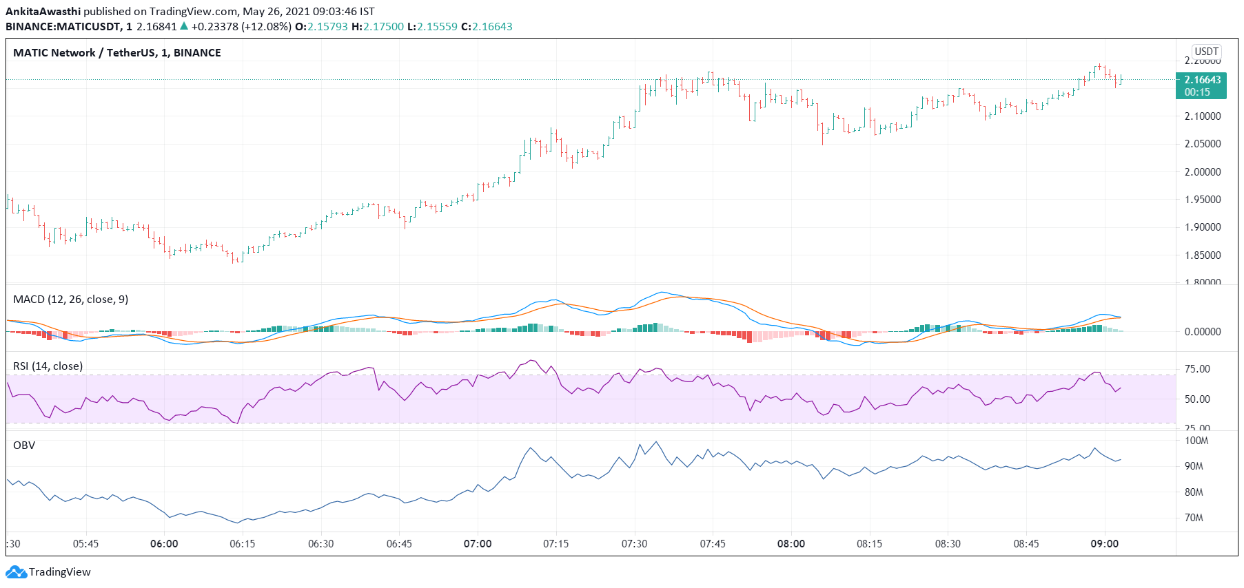The image size is (1244, 588).
Task: Click the RSI (14, close) indicator label
Action: (x=48, y=366)
